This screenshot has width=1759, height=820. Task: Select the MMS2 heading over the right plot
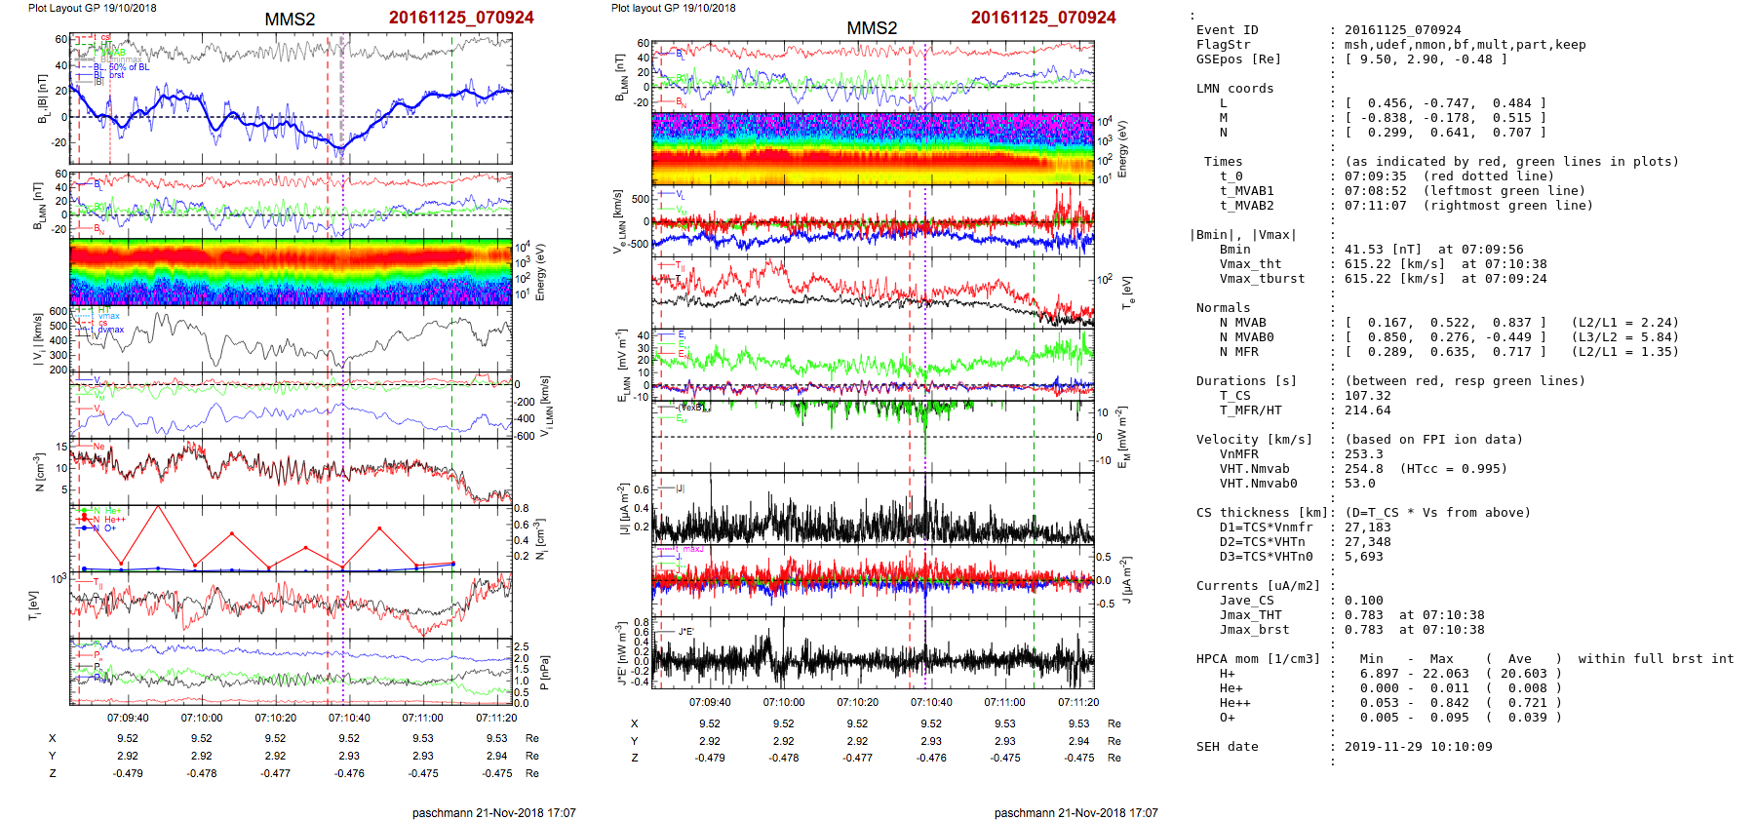871,28
